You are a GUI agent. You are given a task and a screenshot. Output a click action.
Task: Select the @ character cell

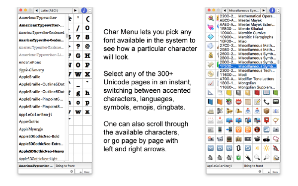coord(87,46)
